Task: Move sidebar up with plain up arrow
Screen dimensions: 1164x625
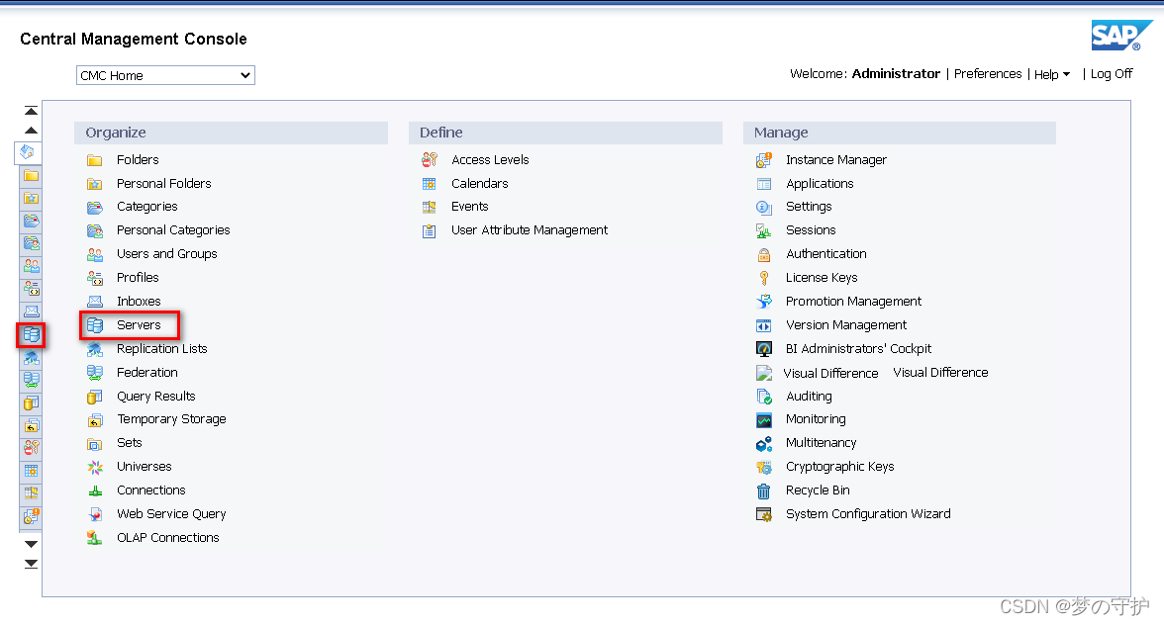Action: point(31,131)
